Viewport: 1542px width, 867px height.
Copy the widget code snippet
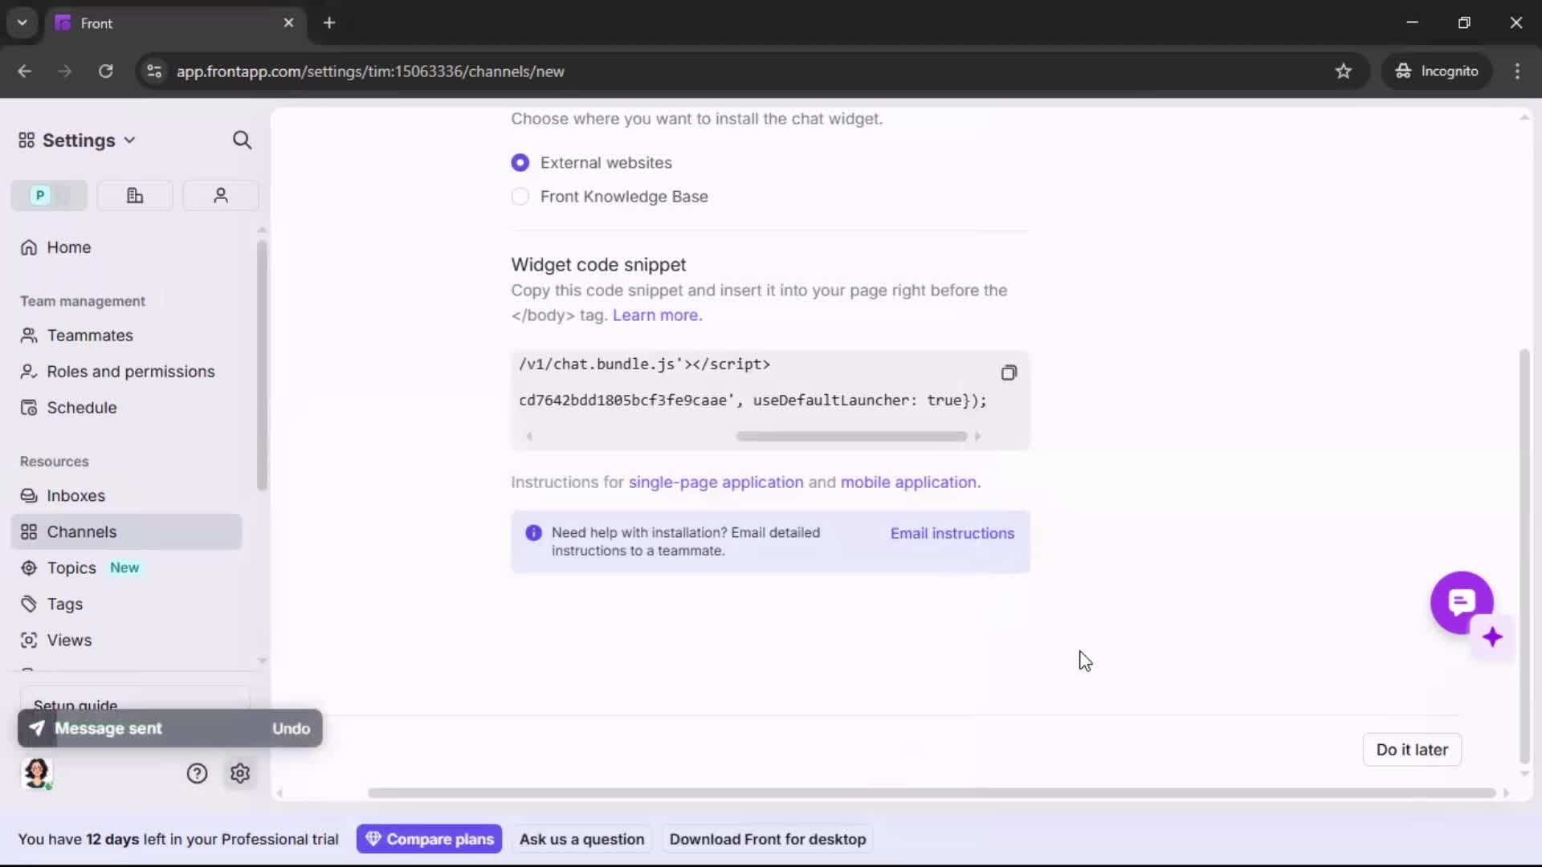tap(1008, 372)
